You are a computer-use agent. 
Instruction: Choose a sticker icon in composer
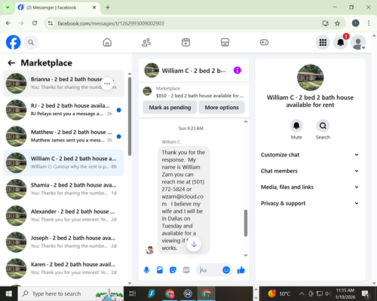[x=173, y=270]
